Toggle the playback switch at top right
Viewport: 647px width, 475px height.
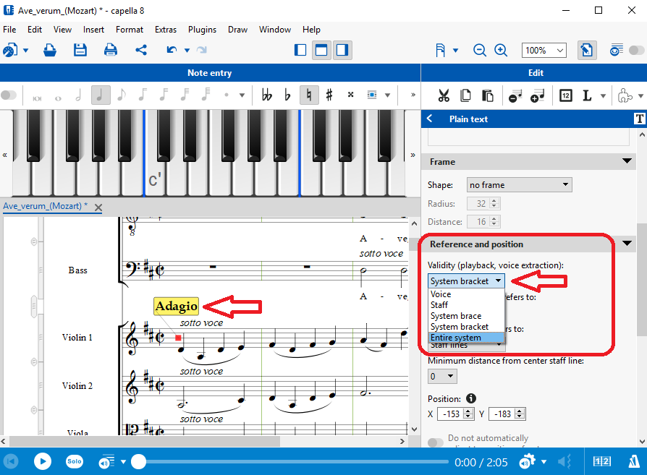coord(636,51)
